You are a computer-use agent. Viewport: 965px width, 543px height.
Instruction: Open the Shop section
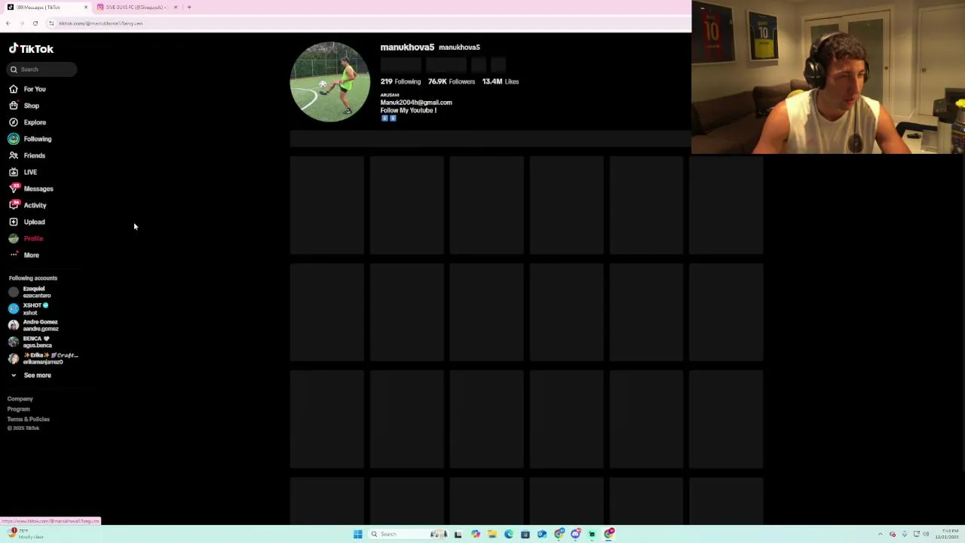coord(25,106)
